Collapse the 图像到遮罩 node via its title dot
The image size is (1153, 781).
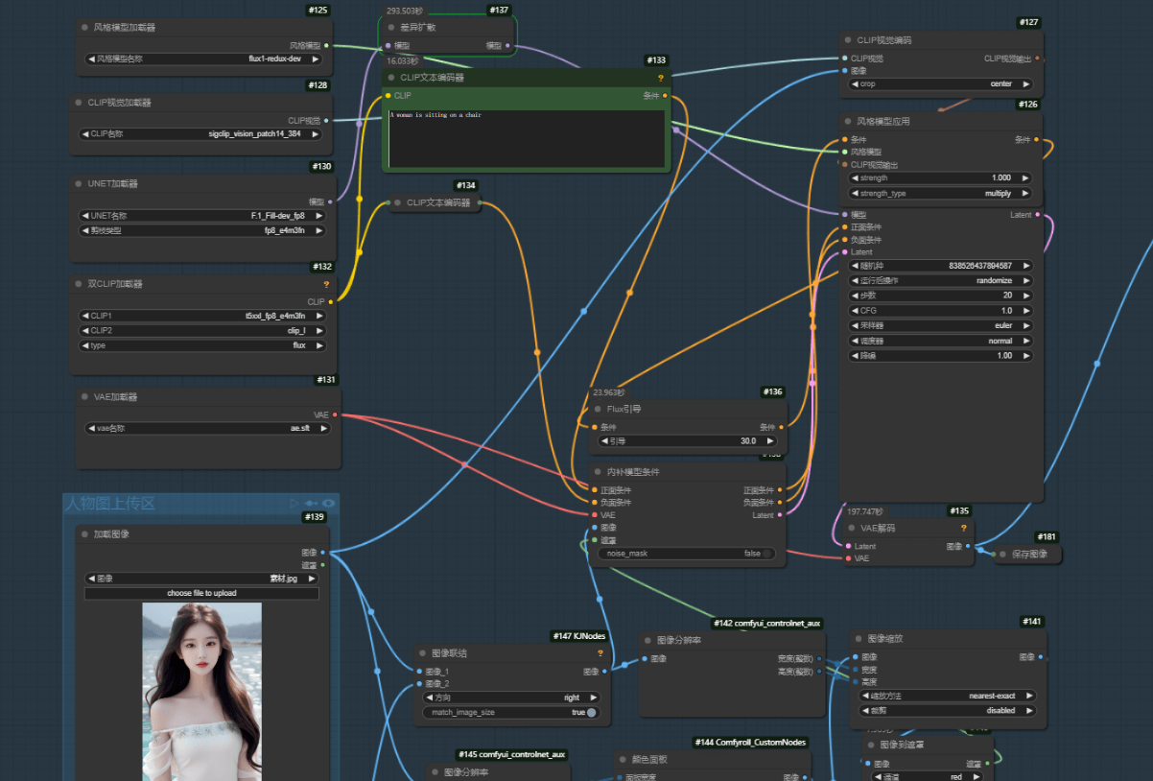point(870,745)
